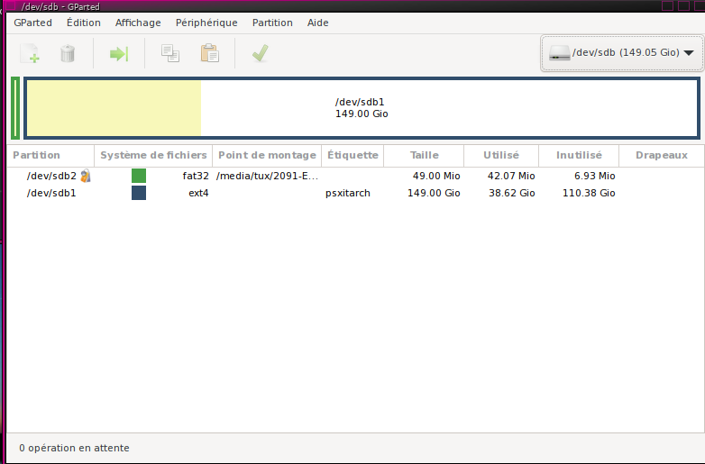Screen dimensions: 705x464
Task: Click the dark blue ext4 color swatch
Action: pos(139,193)
